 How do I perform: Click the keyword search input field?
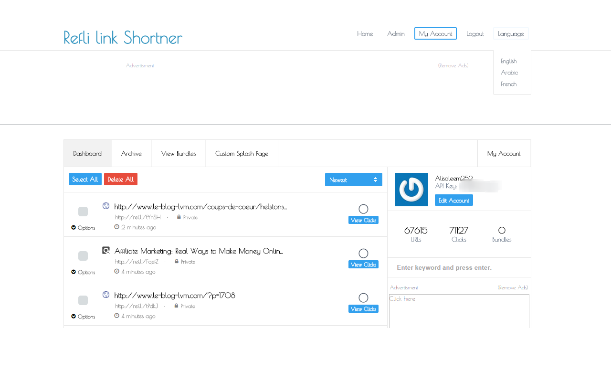tap(459, 267)
